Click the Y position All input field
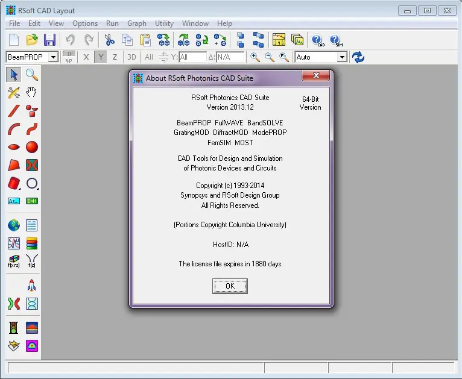Viewport: 462px width, 379px height. coord(192,57)
